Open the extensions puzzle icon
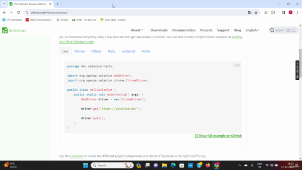302x170 pixels. point(273,13)
